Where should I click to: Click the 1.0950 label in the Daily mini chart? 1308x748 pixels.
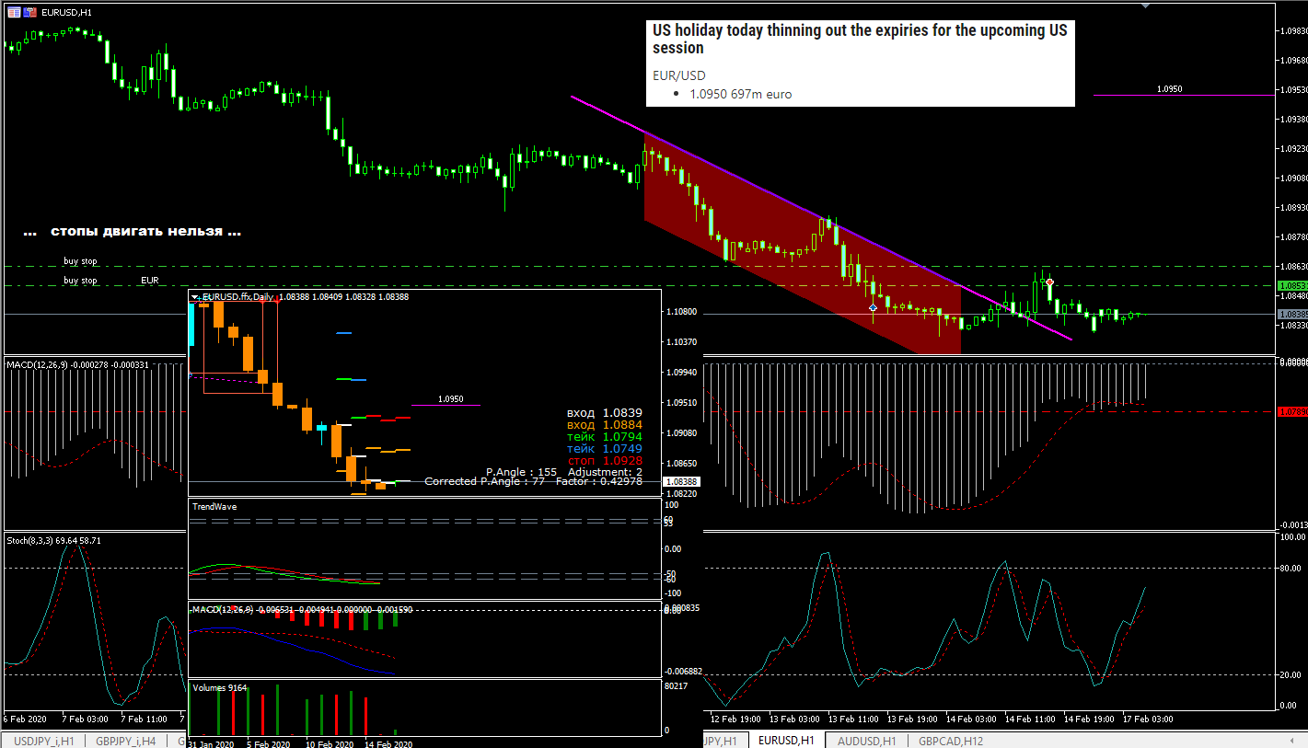coord(451,399)
